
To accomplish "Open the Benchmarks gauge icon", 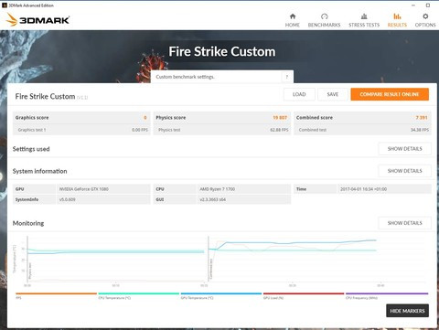I will [324, 16].
